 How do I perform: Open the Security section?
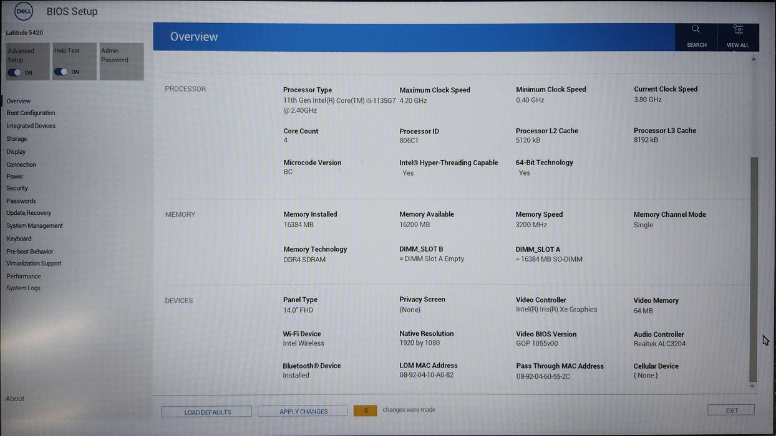click(17, 188)
